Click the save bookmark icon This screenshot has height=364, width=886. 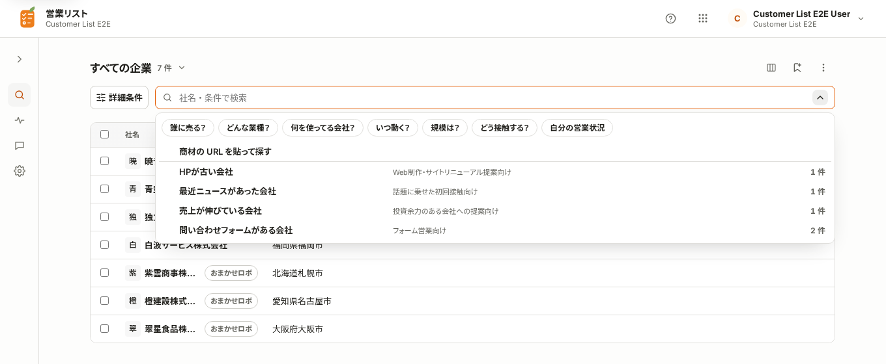(x=797, y=68)
